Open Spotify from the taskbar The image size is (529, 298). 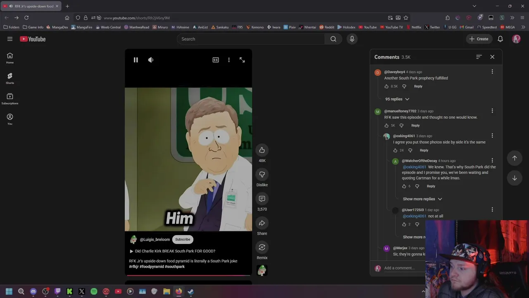pos(94,291)
